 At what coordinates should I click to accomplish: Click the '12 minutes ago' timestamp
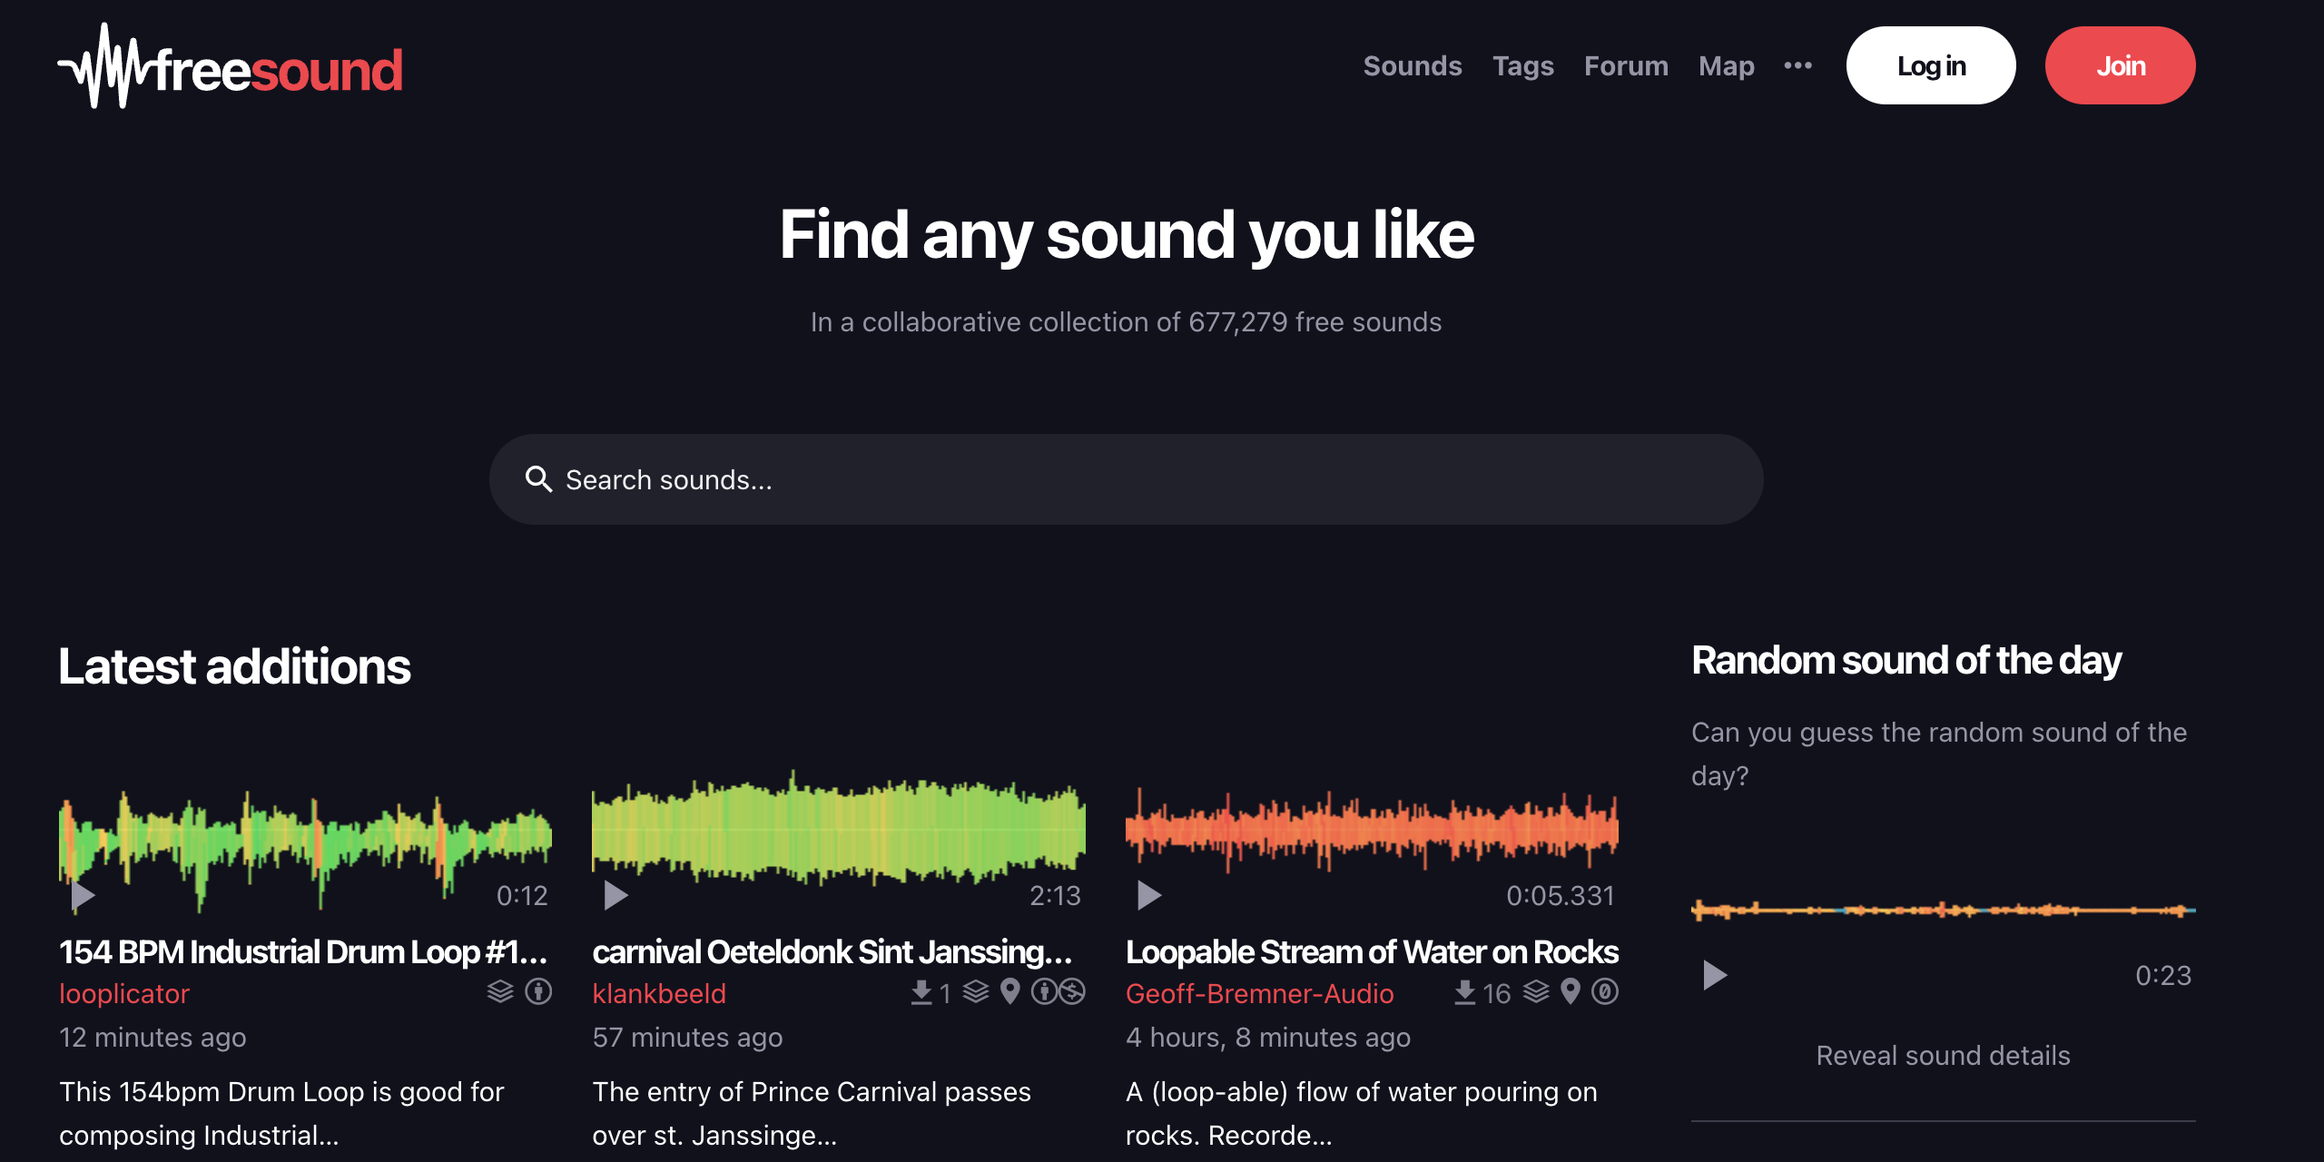[153, 1037]
